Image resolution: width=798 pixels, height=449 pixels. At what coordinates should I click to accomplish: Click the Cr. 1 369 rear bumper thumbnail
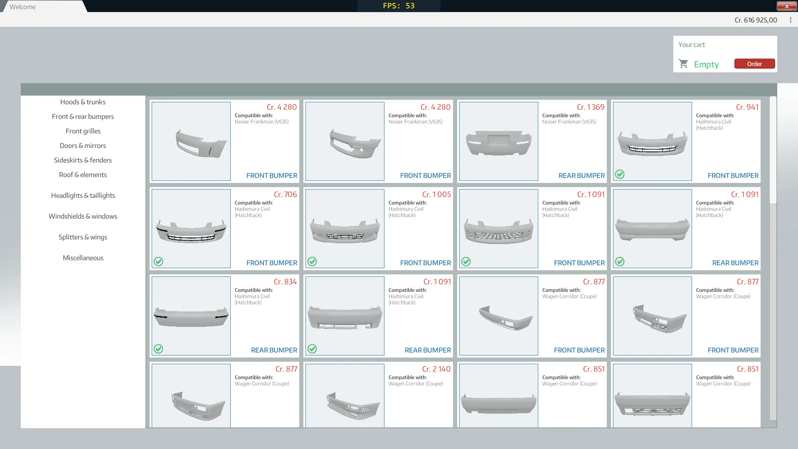(498, 141)
